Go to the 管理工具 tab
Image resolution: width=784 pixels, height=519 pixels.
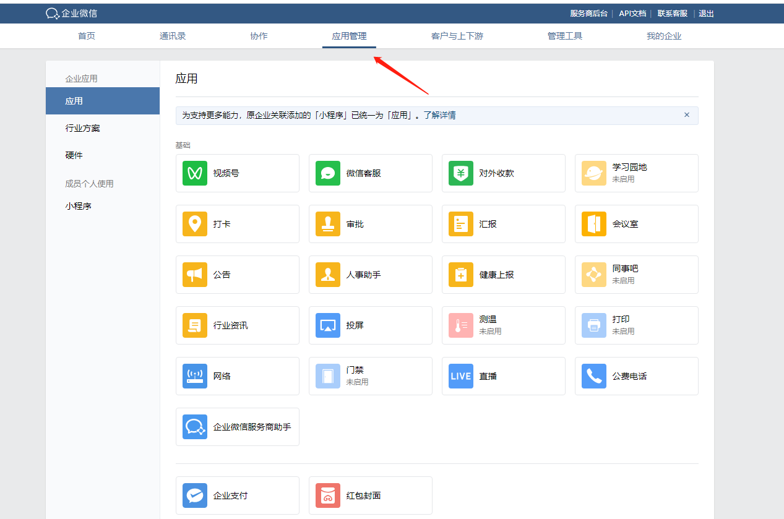(564, 36)
